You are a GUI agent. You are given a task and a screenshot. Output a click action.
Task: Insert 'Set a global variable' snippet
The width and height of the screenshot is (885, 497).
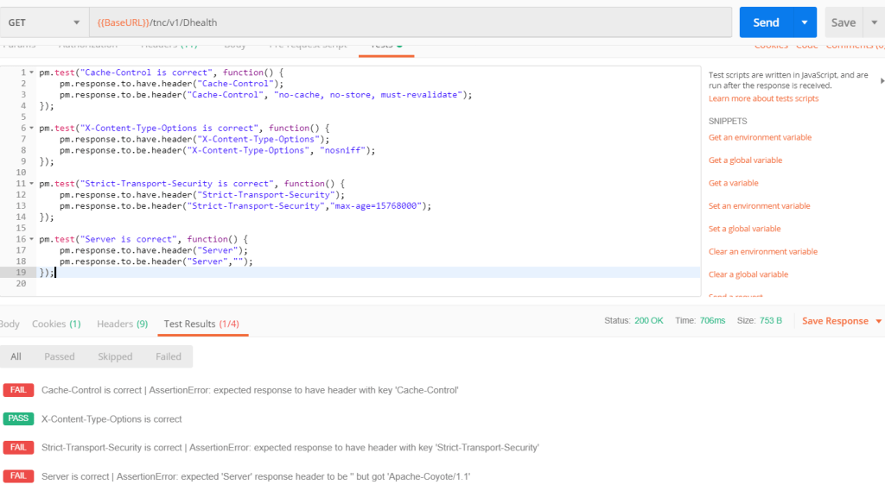pos(744,229)
